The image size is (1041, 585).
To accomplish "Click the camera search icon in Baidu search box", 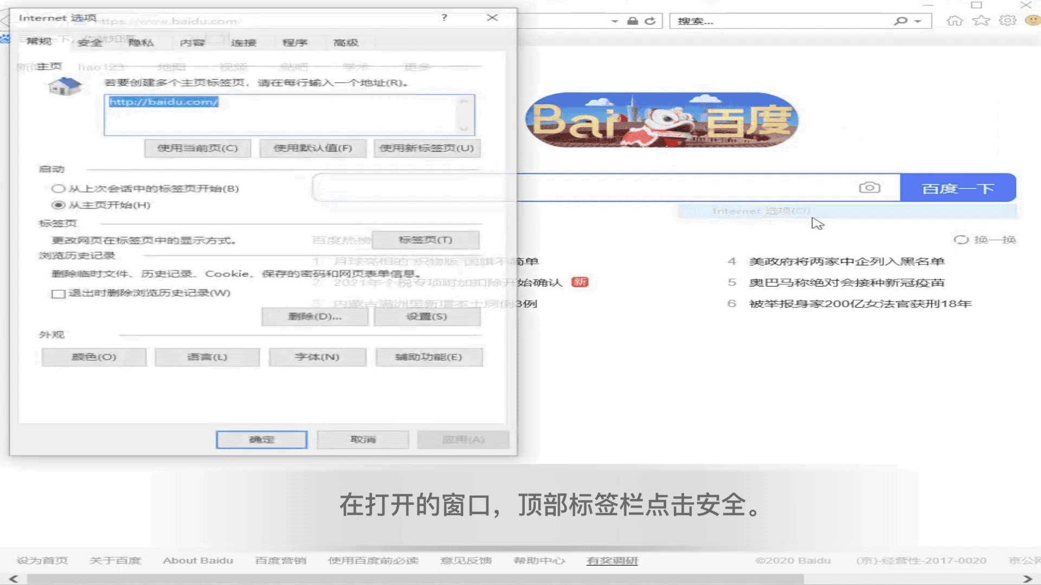I will tap(870, 187).
